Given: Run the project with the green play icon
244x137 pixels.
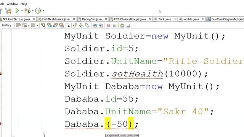Looking at the screenshot, I should (17, 11).
